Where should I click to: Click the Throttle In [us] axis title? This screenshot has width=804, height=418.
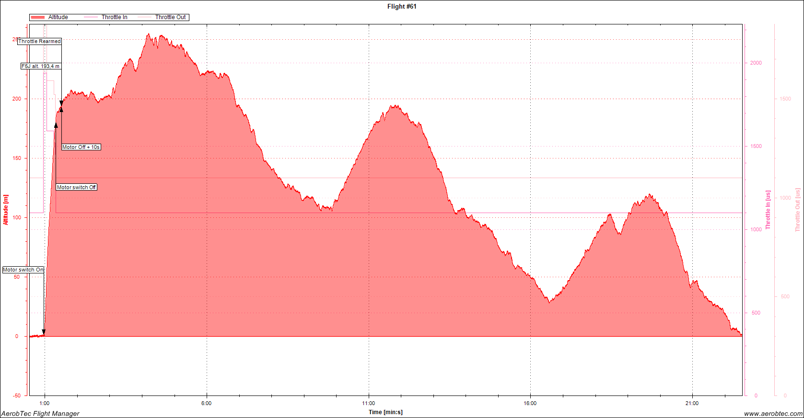(768, 210)
